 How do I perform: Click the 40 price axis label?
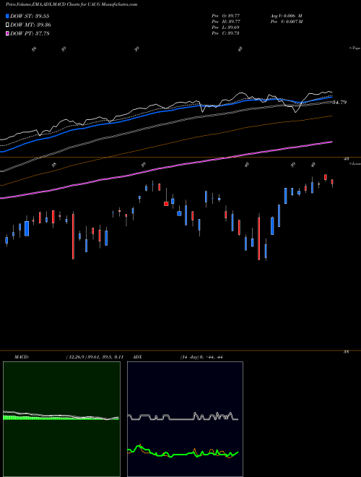point(346,158)
